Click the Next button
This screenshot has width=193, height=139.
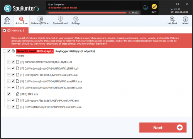(x=163, y=127)
